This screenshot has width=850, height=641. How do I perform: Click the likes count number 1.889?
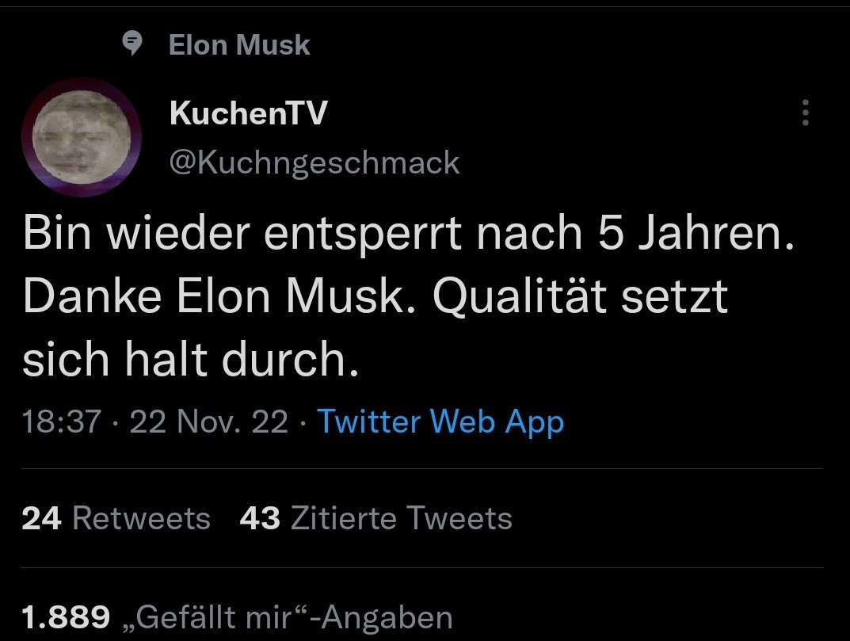[x=67, y=617]
